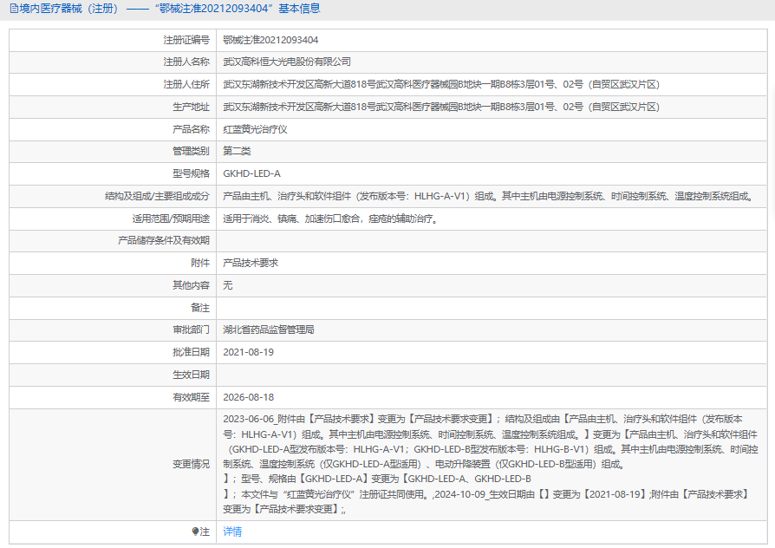Select approval date 2021-08-19
The width and height of the screenshot is (775, 548).
pyautogui.click(x=248, y=352)
